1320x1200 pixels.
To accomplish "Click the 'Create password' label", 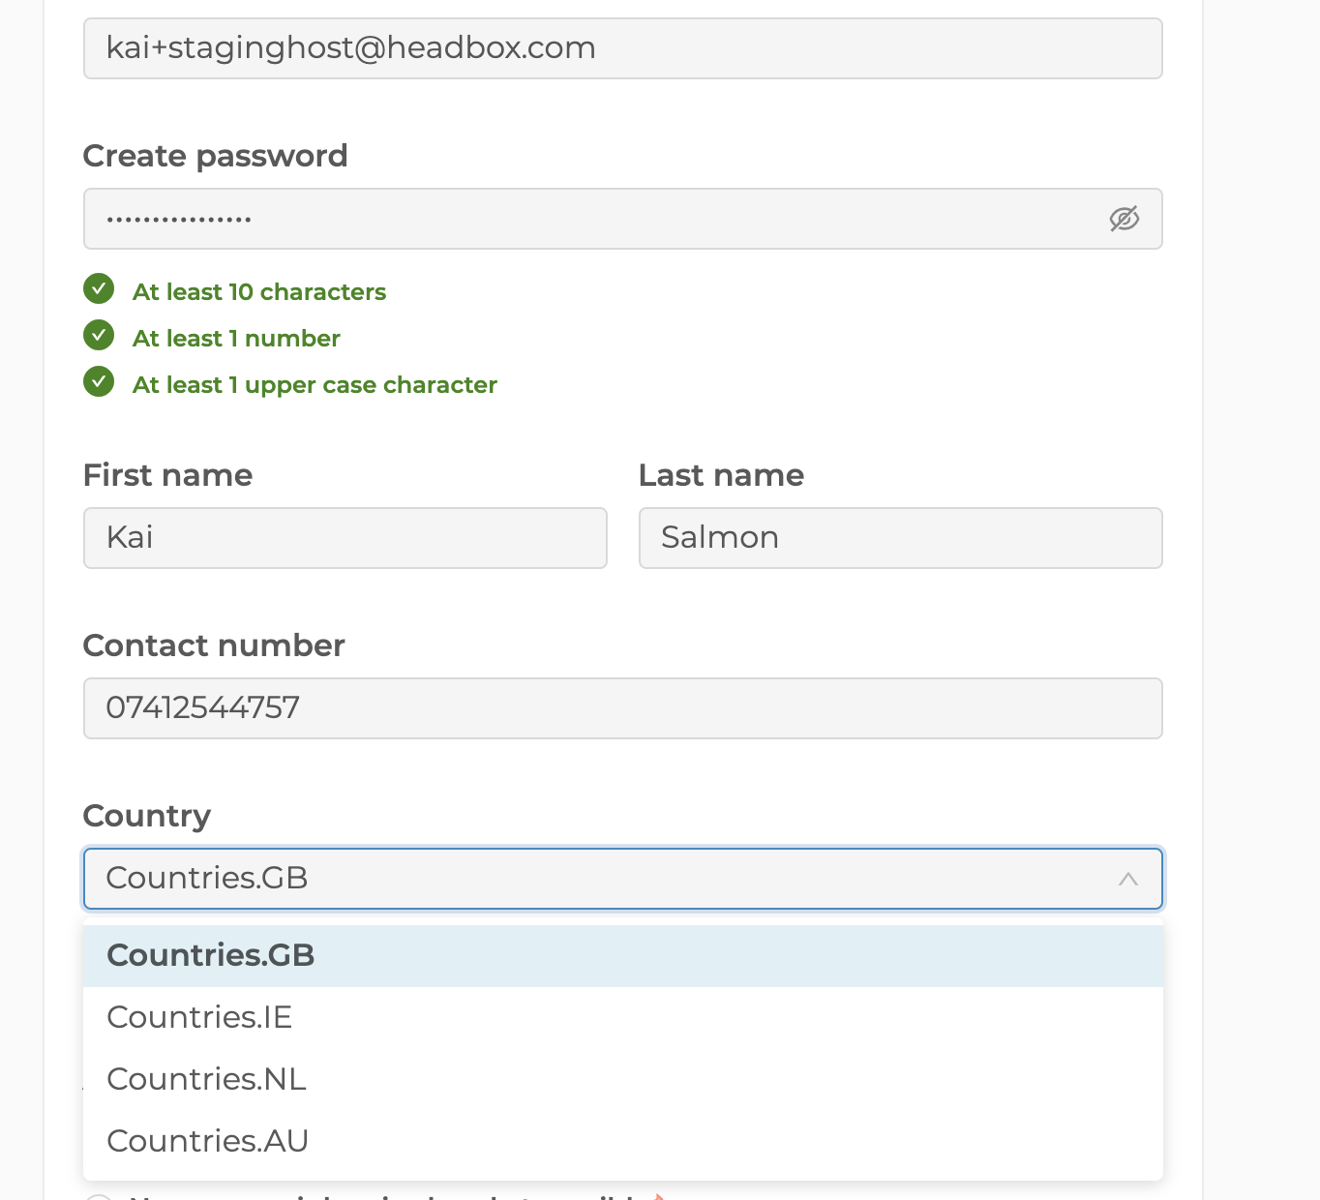I will click(215, 156).
